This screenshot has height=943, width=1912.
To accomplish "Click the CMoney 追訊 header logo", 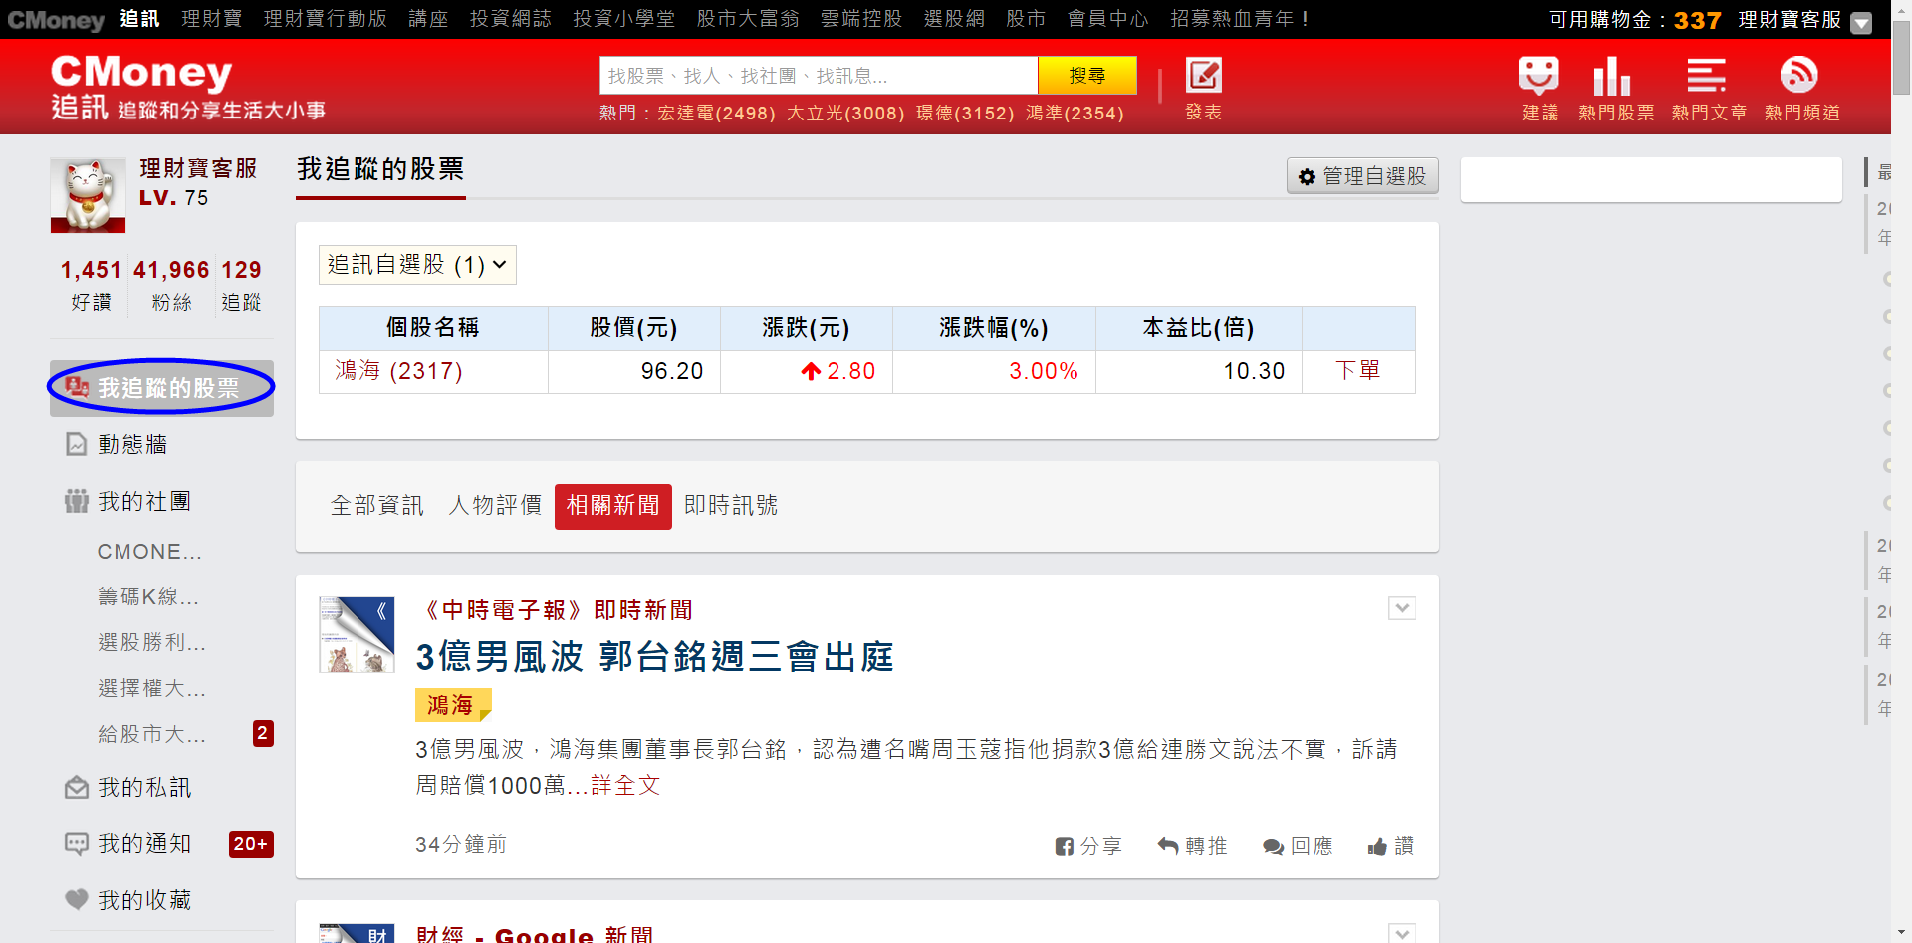I will pos(187,88).
